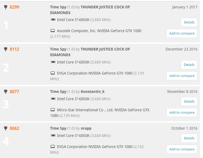Add the 8112 score result to compare

pyautogui.click(x=182, y=76)
